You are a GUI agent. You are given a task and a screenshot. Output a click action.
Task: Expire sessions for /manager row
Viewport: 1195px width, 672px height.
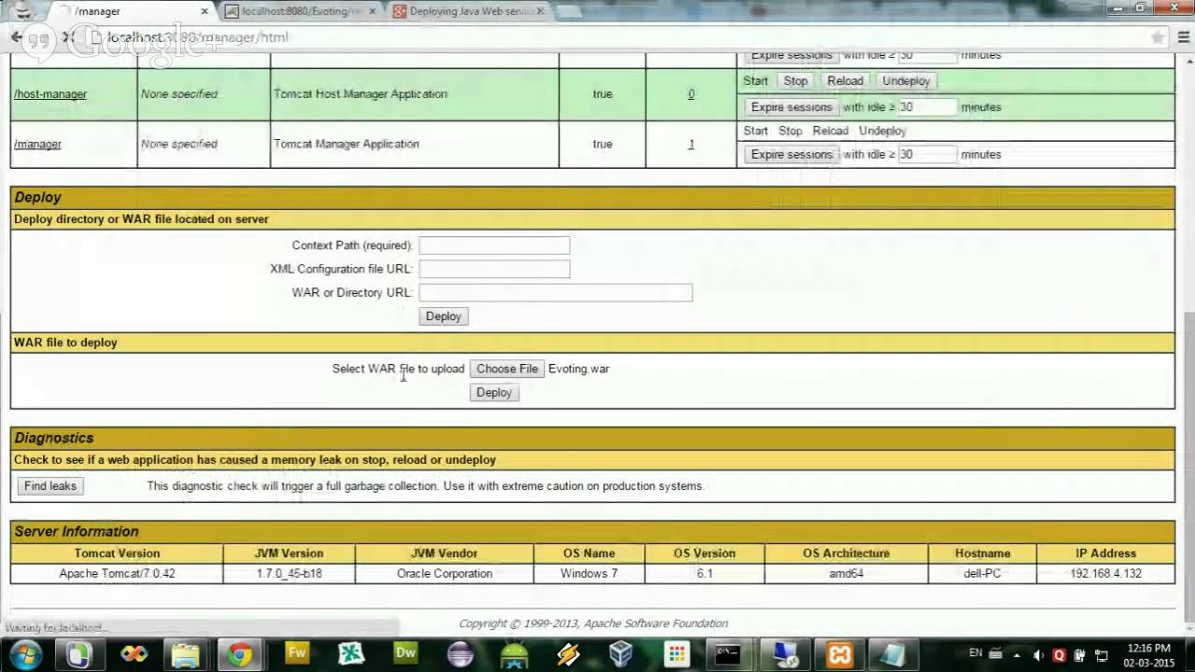(x=792, y=155)
